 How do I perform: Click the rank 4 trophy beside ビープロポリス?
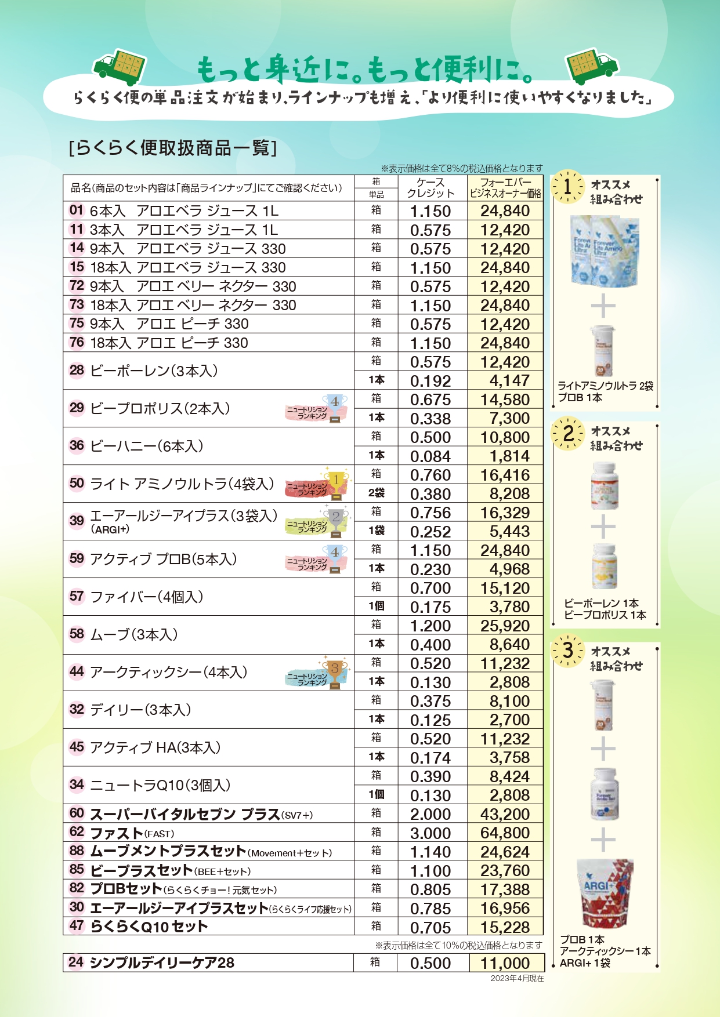pyautogui.click(x=335, y=409)
